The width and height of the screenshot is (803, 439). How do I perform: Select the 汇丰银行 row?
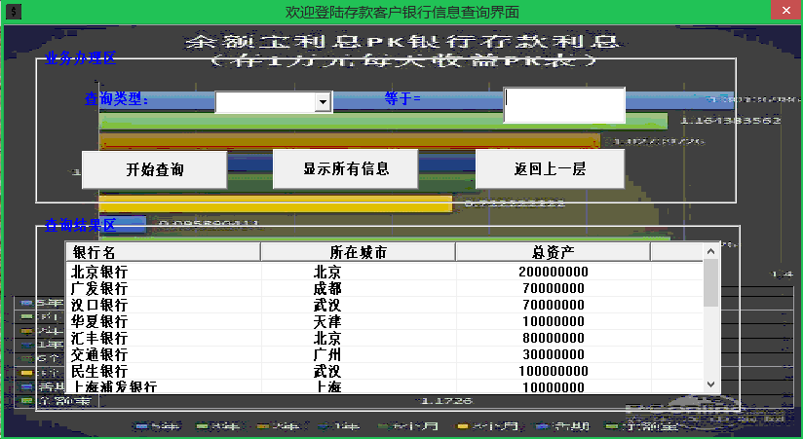385,338
